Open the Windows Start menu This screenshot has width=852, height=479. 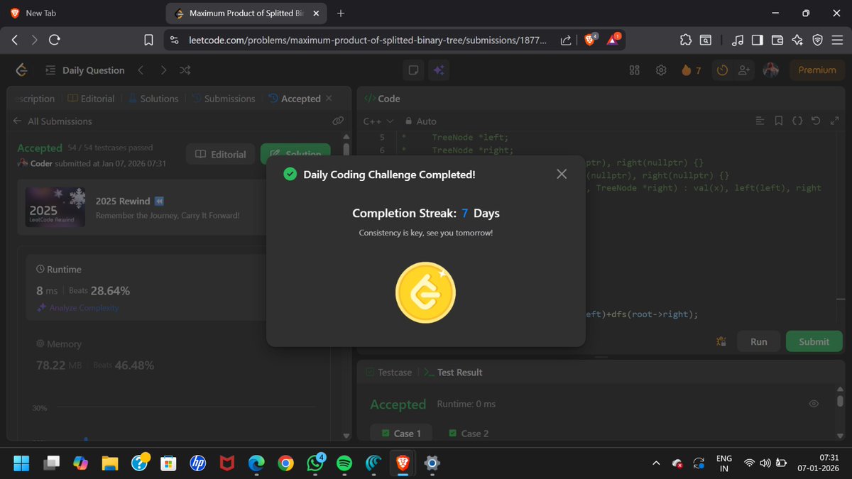(21, 463)
